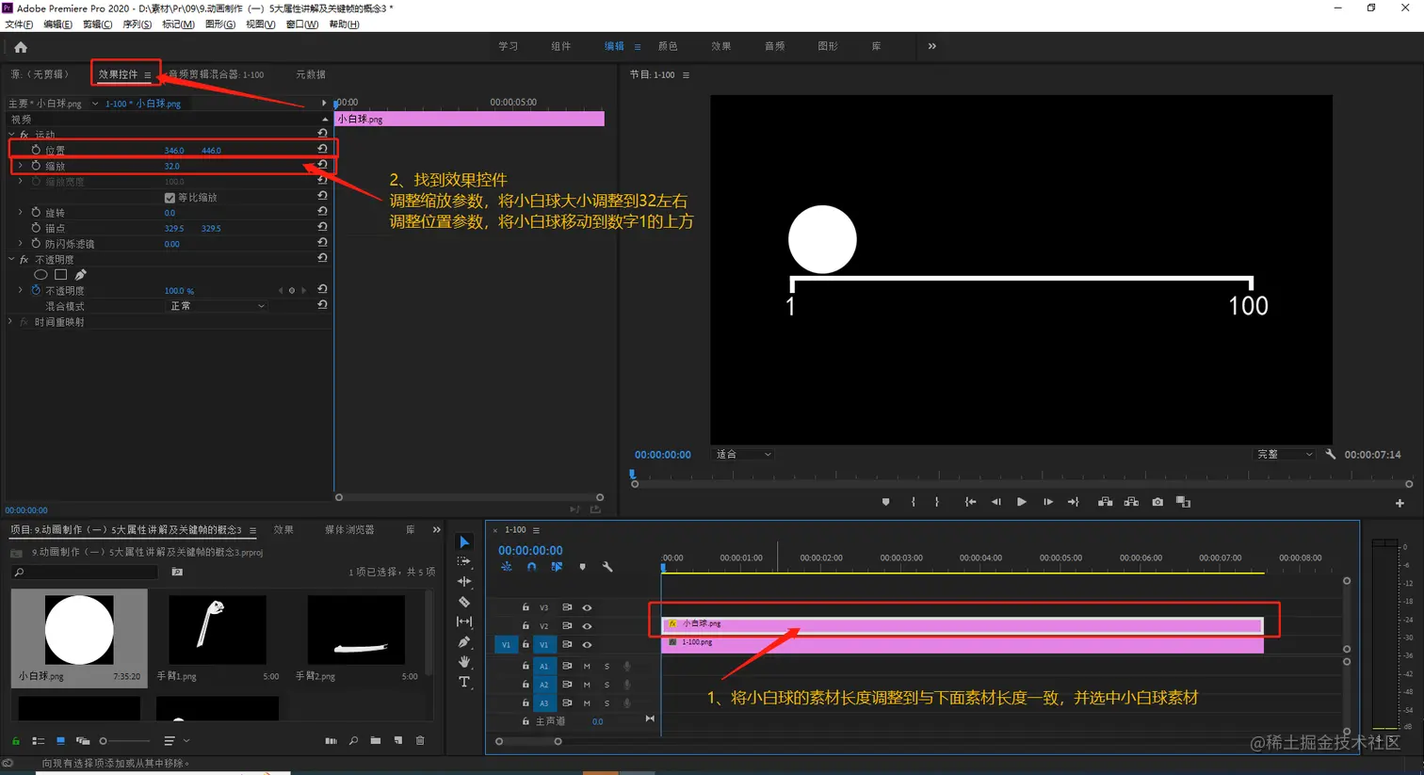
Task: Select the Pen tool in the tools panel
Action: [464, 642]
